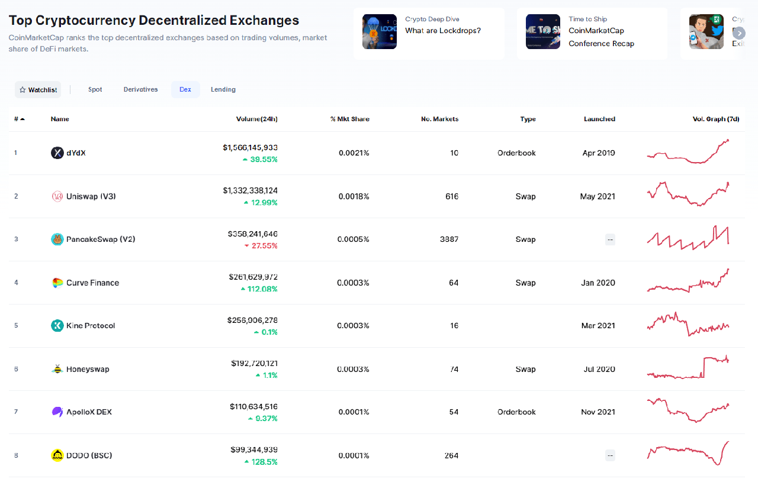Click the Nov 2021 launch date
The height and width of the screenshot is (479, 758).
point(598,412)
